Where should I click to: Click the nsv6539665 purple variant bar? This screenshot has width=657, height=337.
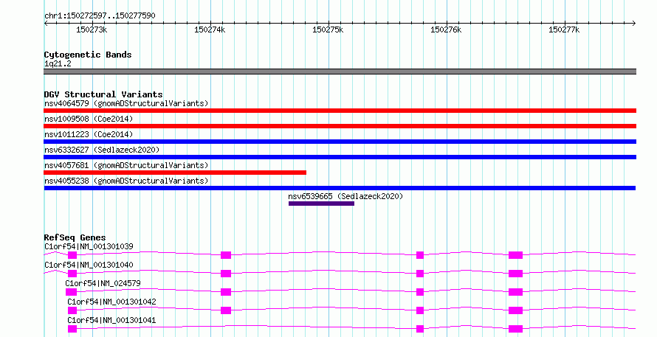point(321,204)
